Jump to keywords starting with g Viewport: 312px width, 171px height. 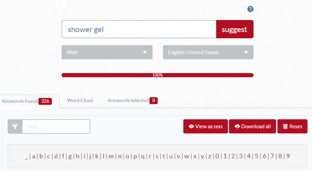[x=70, y=157]
